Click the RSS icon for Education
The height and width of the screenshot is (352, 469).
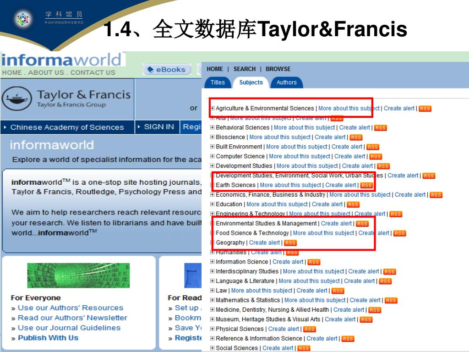coord(353,204)
